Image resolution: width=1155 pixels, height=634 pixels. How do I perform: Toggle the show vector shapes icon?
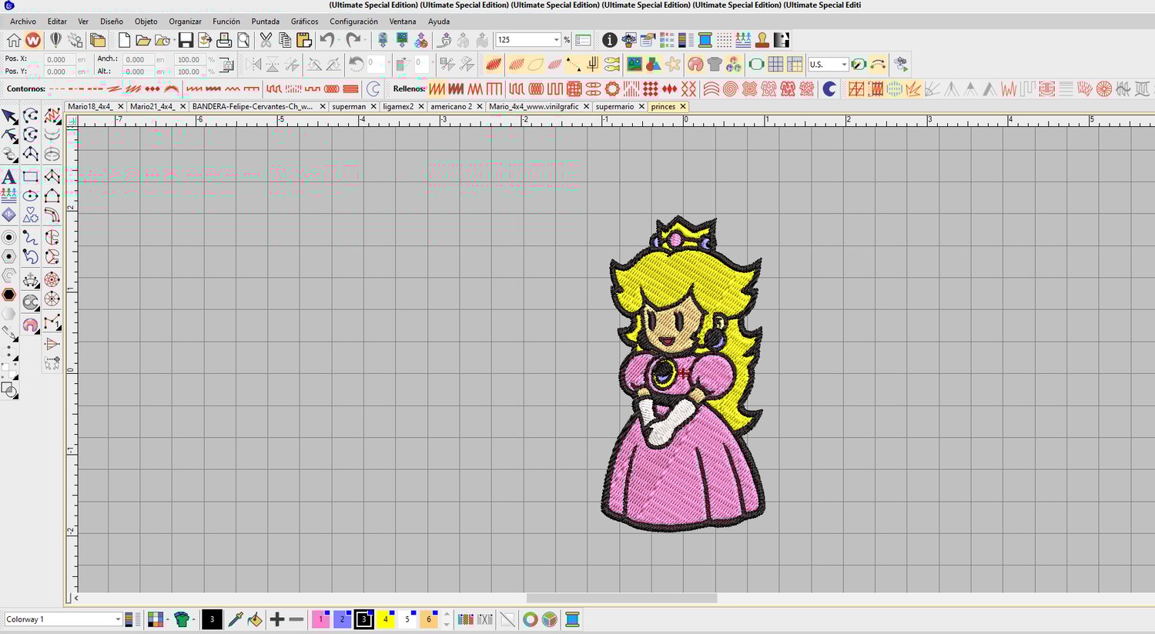click(x=653, y=65)
